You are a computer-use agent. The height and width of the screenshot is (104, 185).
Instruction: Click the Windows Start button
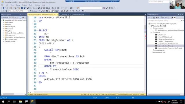[3, 101]
